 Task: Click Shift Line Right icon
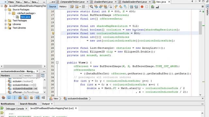pyautogui.click(x=136, y=6)
